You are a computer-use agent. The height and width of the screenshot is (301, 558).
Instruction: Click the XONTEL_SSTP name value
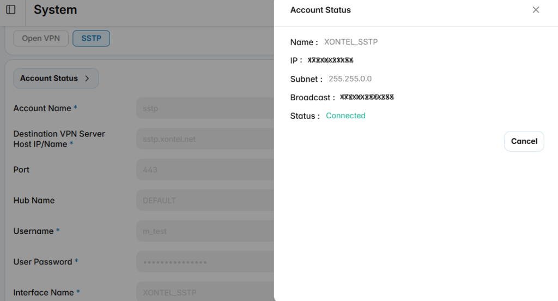(351, 42)
